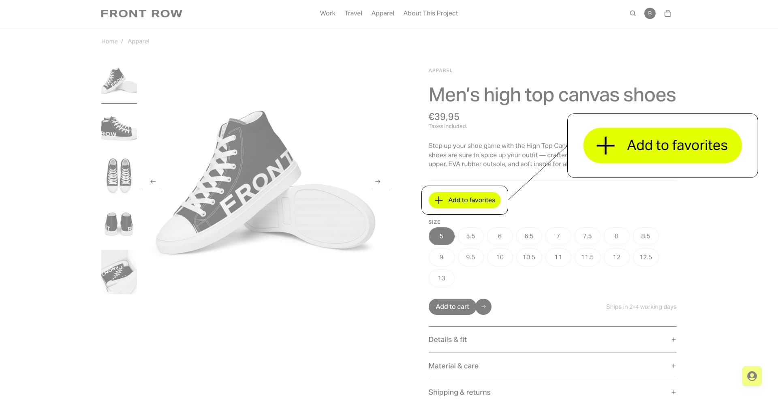Select fourth thumbnail showing back view
This screenshot has width=778, height=402.
tap(119, 224)
